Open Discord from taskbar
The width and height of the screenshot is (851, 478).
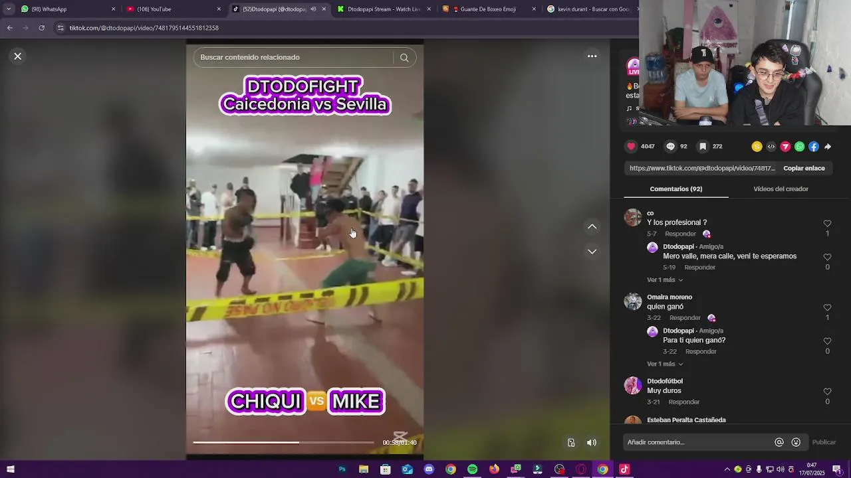click(429, 469)
